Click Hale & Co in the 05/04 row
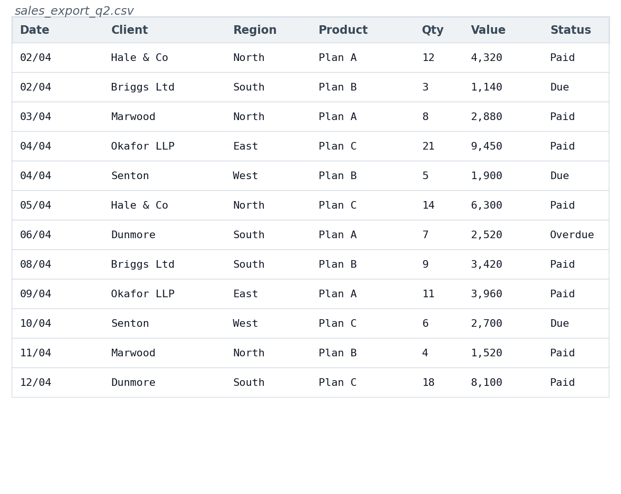Viewport: 621px width, 494px height. coord(140,206)
